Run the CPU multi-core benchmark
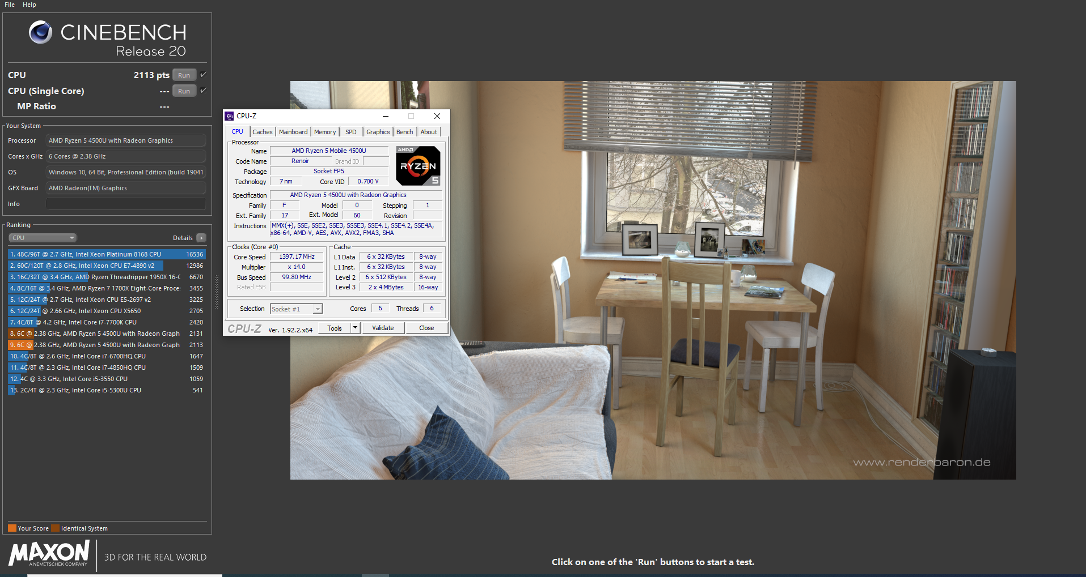The image size is (1086, 577). [x=184, y=75]
